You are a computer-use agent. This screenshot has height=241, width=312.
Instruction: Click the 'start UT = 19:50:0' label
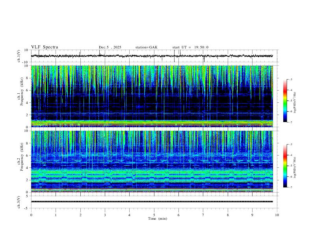click(x=190, y=47)
